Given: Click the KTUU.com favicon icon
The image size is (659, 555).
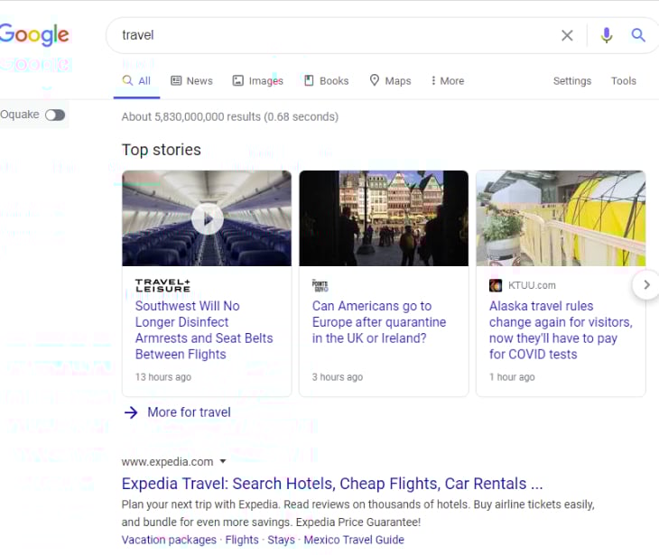Looking at the screenshot, I should click(496, 286).
